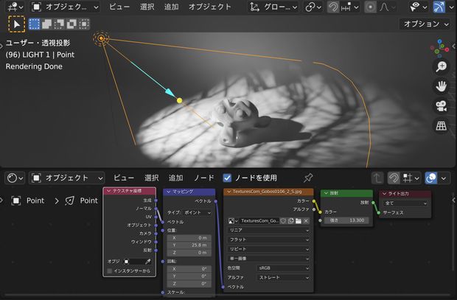Click the go to parent node tree icon
This screenshot has height=300, width=457.
click(x=377, y=178)
